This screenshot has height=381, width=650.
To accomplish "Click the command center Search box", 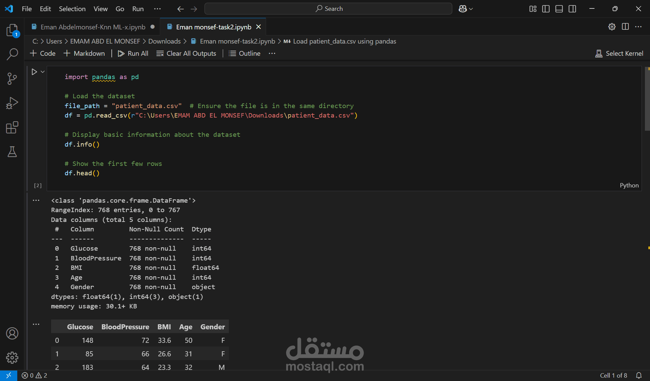I will pyautogui.click(x=328, y=9).
